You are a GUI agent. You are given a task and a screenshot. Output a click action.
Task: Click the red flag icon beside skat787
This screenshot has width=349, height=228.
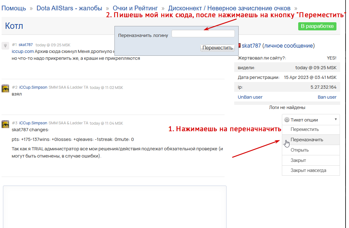pyautogui.click(x=239, y=45)
